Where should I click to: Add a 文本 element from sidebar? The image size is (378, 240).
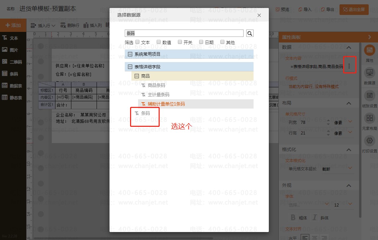pos(10,38)
